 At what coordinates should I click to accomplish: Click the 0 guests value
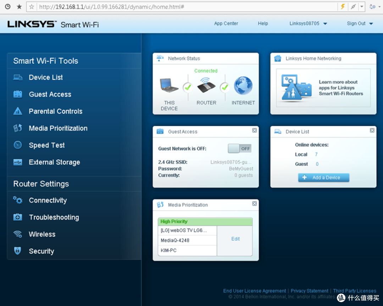coord(243,175)
